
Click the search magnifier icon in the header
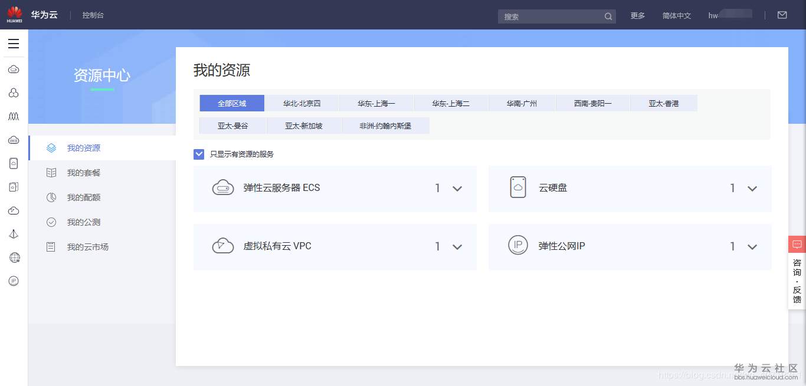[608, 17]
